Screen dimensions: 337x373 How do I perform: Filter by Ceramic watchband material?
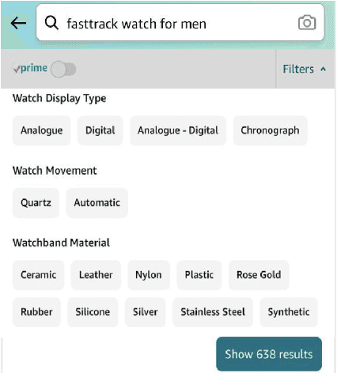tap(38, 275)
